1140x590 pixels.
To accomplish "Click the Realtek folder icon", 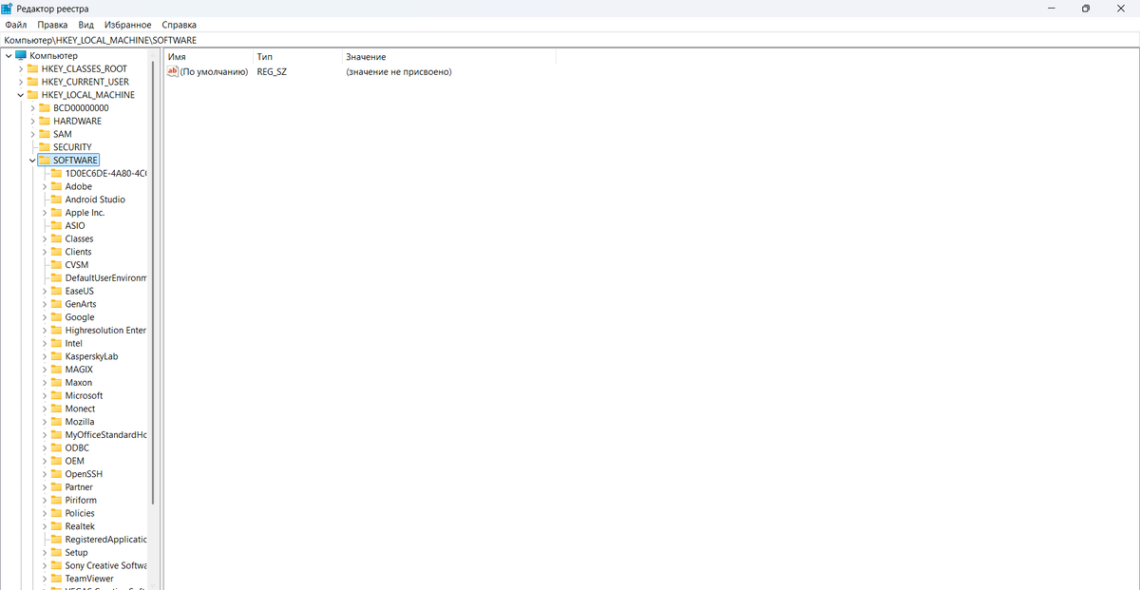I will [56, 526].
